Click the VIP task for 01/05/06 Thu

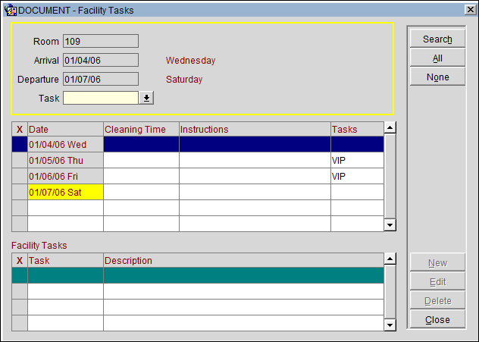pyautogui.click(x=357, y=160)
